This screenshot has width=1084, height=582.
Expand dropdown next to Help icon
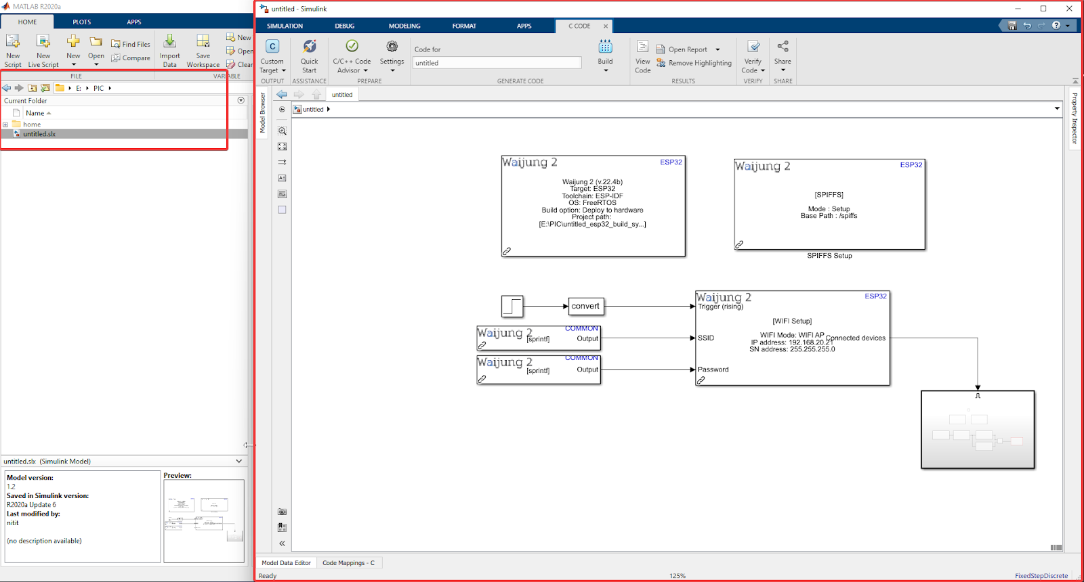coord(1068,26)
